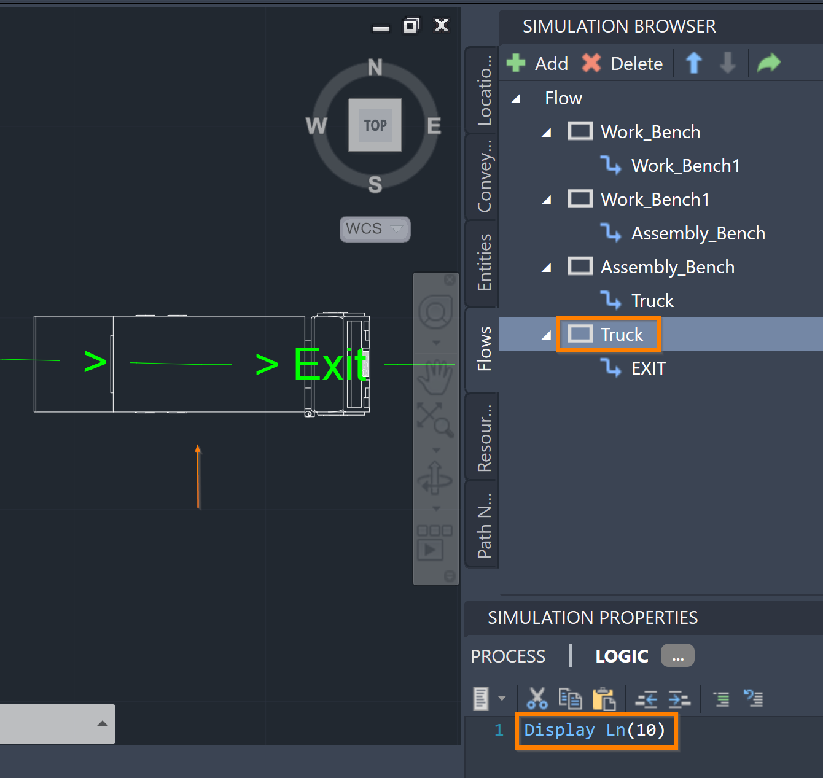This screenshot has width=823, height=778.
Task: Copy the selected logic code
Action: pos(570,698)
